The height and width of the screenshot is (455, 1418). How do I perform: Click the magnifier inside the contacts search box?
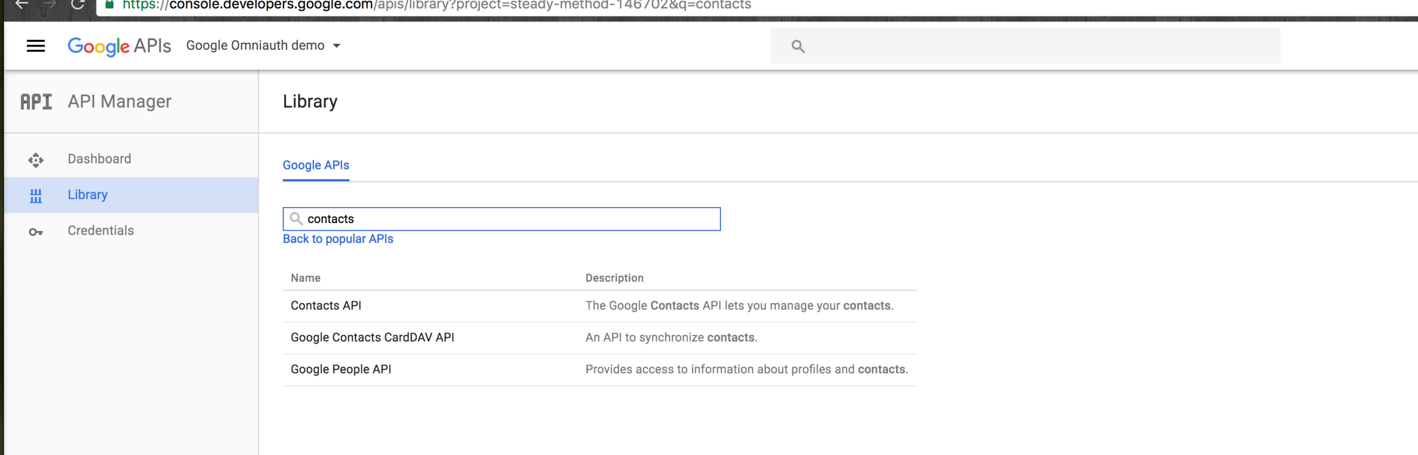pyautogui.click(x=296, y=218)
